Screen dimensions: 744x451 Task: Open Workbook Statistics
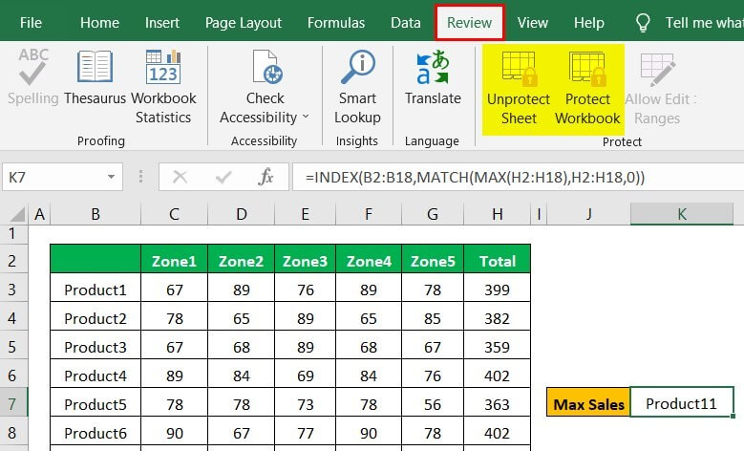tap(163, 86)
